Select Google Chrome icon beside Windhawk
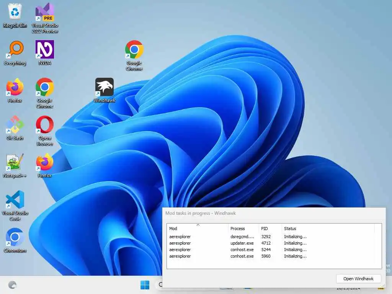Viewport: 392px width, 294px height. [134, 56]
